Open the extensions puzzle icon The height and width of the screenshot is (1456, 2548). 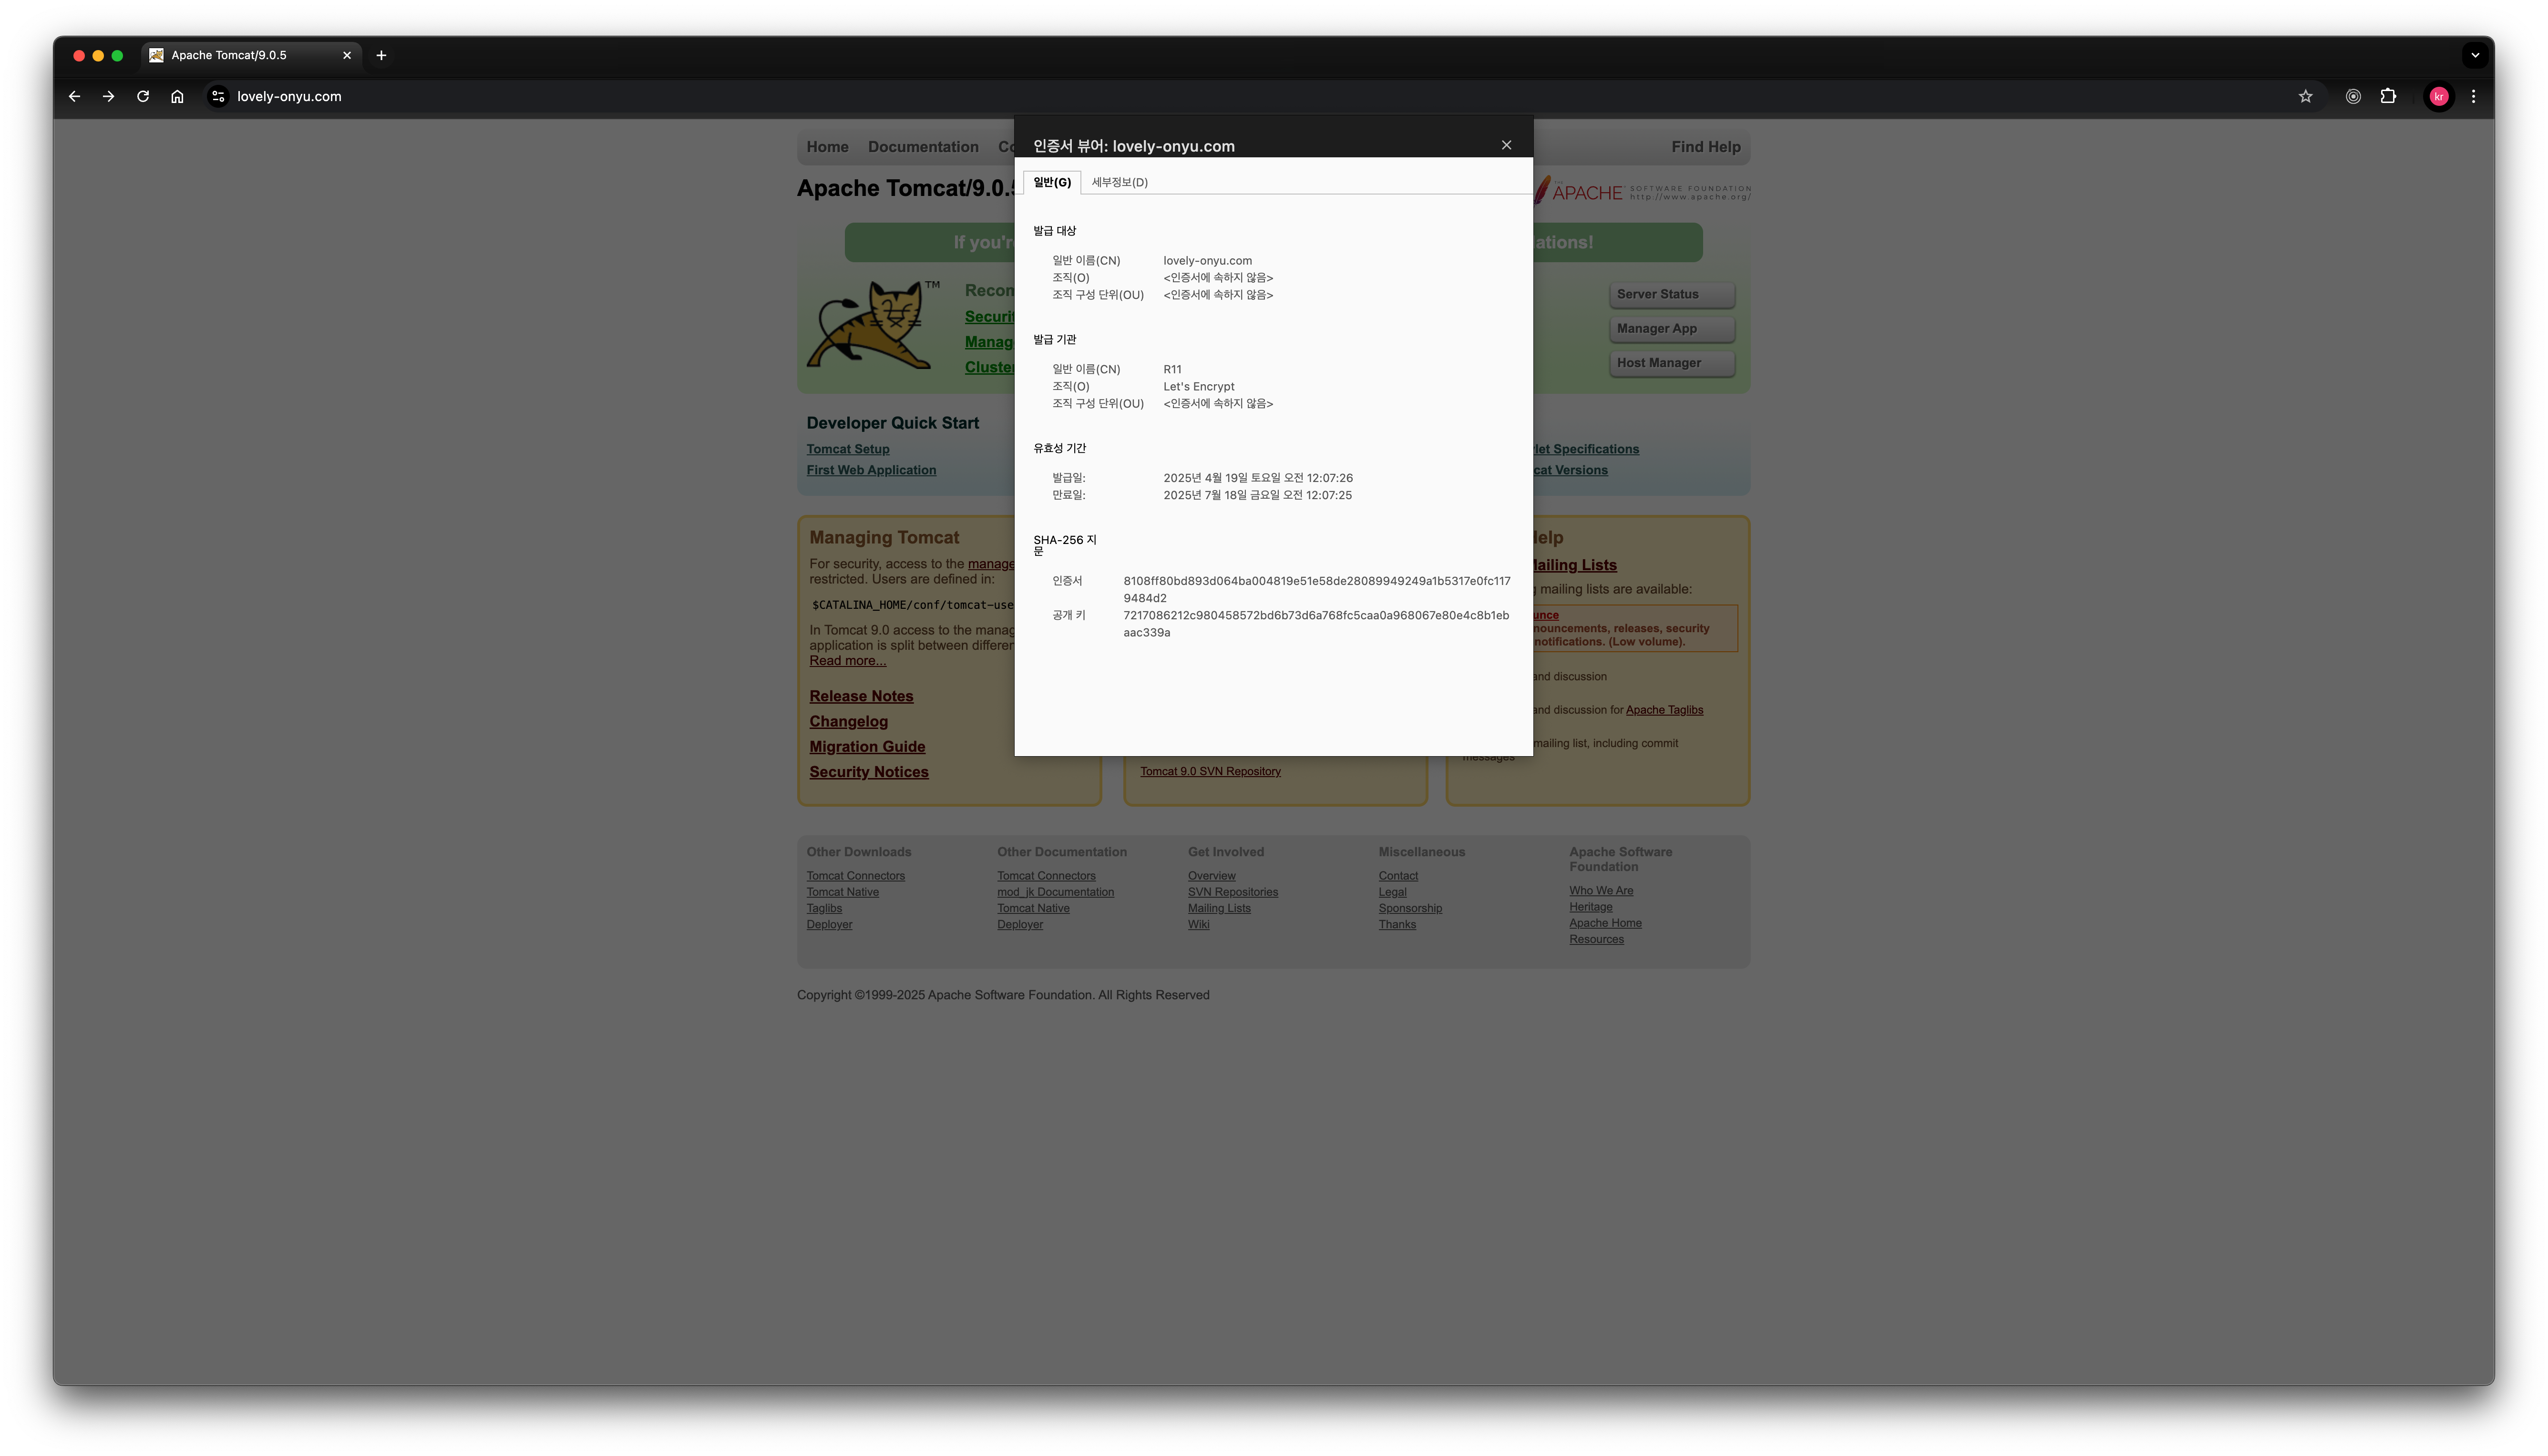click(x=2388, y=97)
